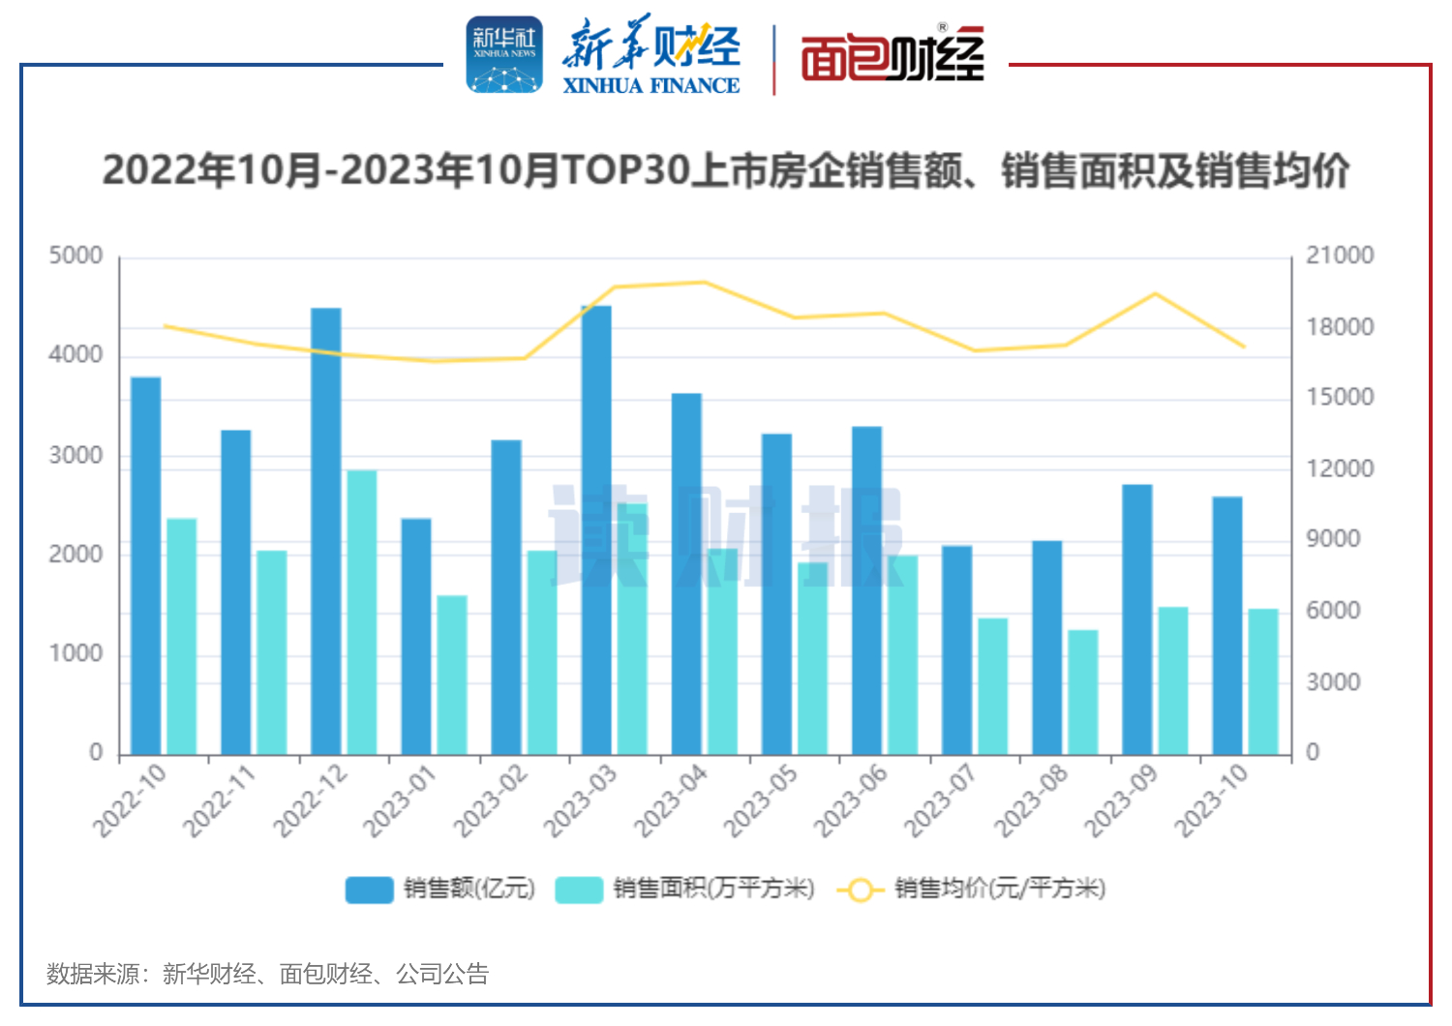Click the blue 销售额 legend color swatch

pos(369,889)
